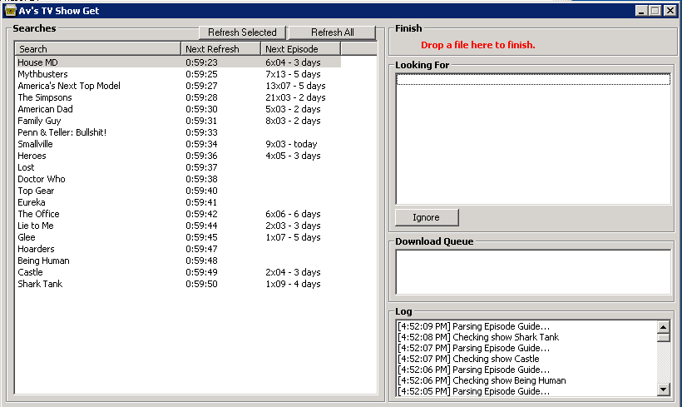The image size is (682, 407).
Task: Click the 6x06 - 6 days episode cell
Action: click(x=293, y=214)
